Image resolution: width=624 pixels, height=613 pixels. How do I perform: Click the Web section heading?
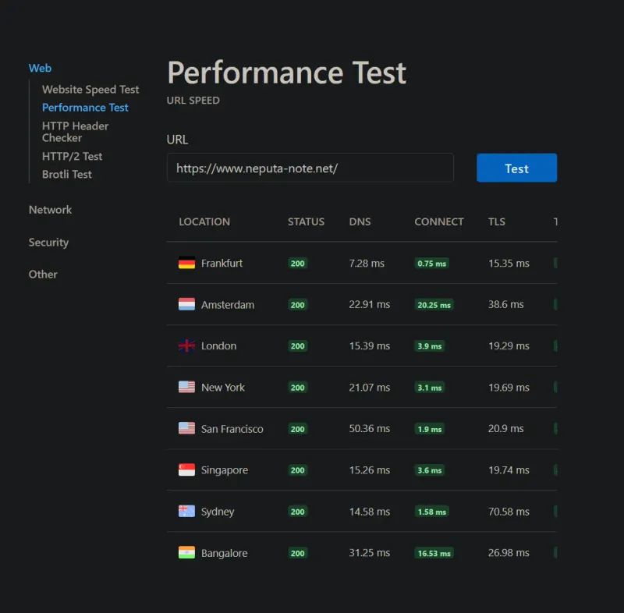tap(40, 68)
